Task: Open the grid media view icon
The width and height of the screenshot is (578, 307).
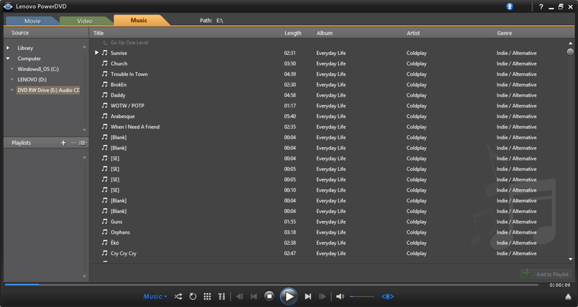Action: tap(207, 297)
